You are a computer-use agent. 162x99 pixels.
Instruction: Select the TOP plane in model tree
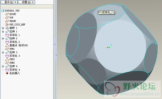click(11, 18)
